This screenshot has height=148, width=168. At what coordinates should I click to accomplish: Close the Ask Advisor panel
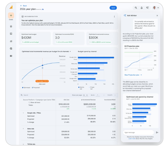click(157, 16)
